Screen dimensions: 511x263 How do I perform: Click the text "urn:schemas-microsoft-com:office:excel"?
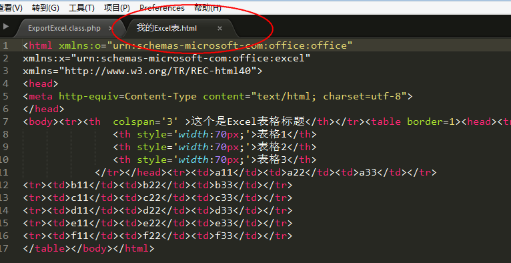(190, 58)
